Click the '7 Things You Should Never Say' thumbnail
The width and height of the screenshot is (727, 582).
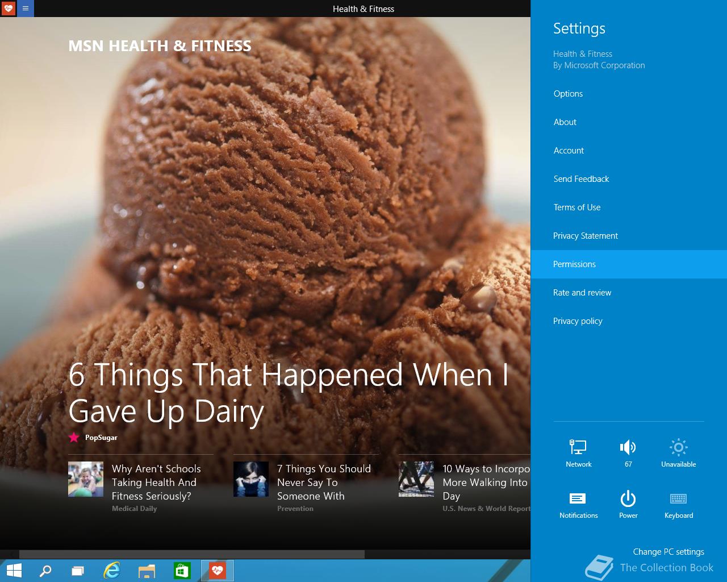tap(251, 479)
